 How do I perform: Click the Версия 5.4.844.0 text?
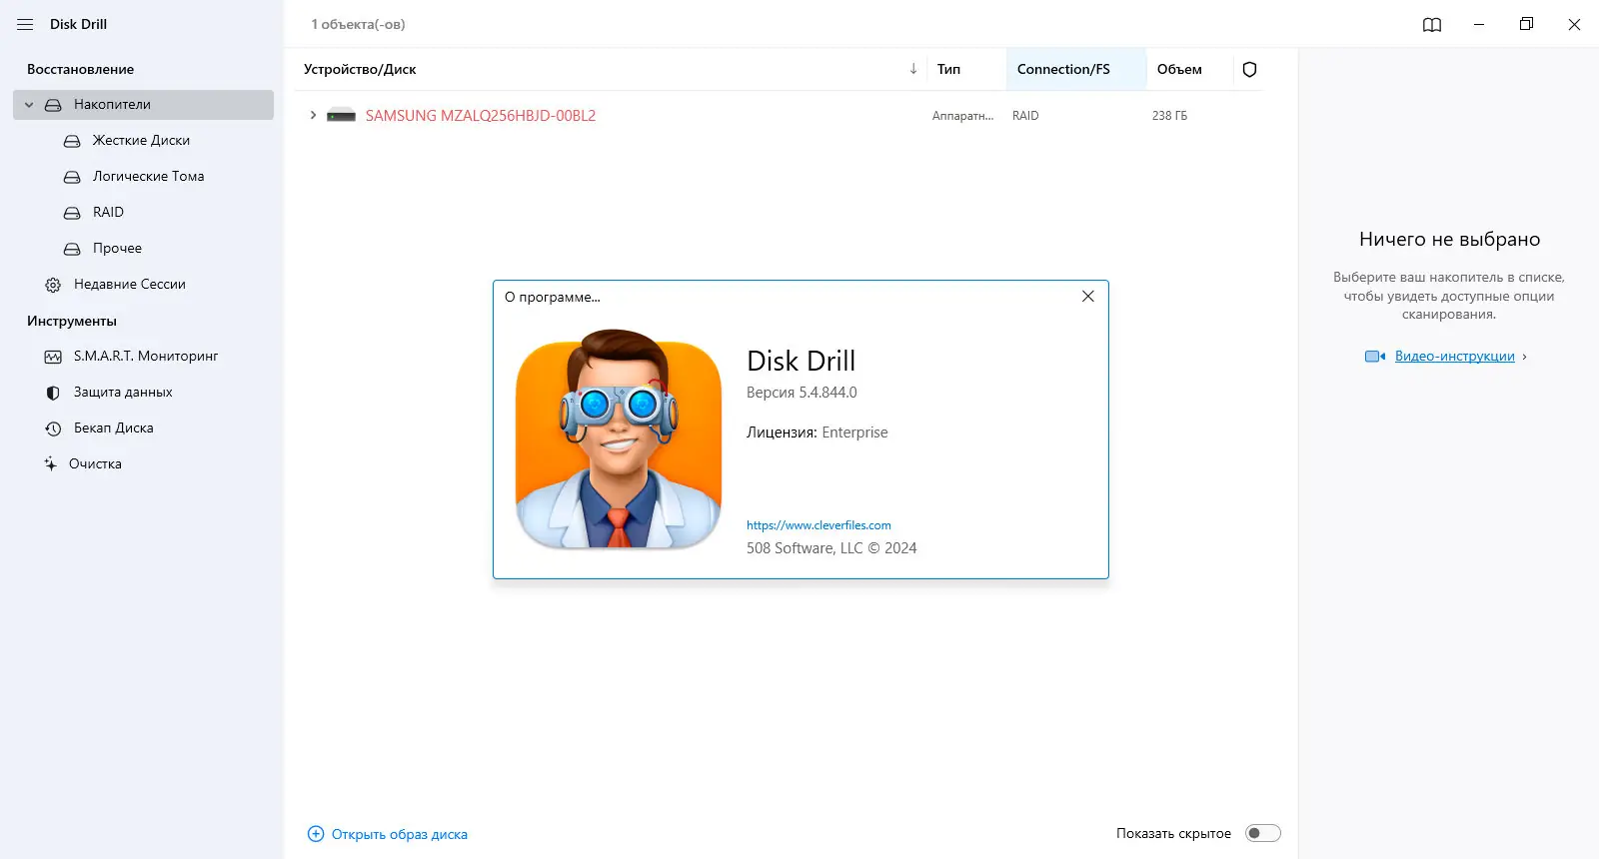tap(801, 393)
